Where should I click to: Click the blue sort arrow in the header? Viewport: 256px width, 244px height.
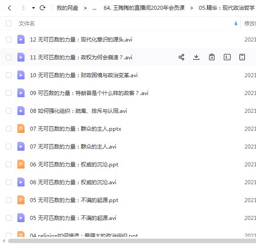click(x=235, y=24)
